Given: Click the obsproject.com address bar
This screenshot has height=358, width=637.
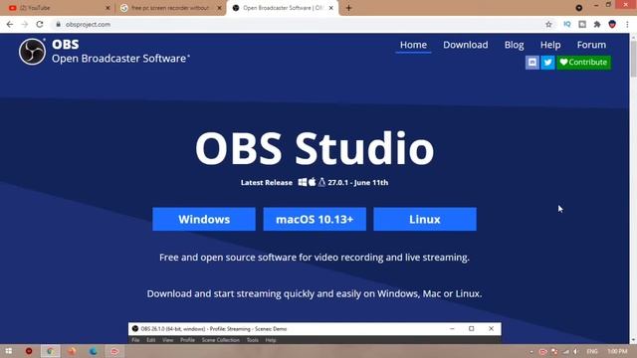Looking at the screenshot, I should click(x=301, y=24).
